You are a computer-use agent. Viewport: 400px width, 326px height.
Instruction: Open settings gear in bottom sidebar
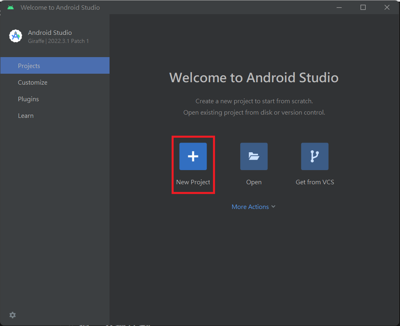click(x=13, y=315)
